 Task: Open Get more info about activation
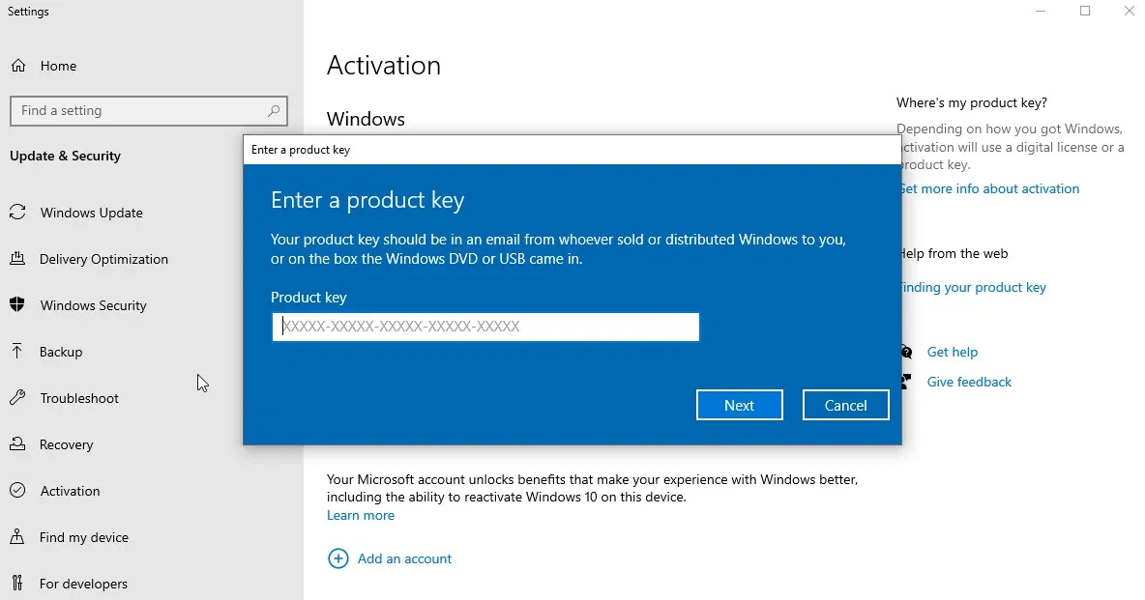pos(990,188)
